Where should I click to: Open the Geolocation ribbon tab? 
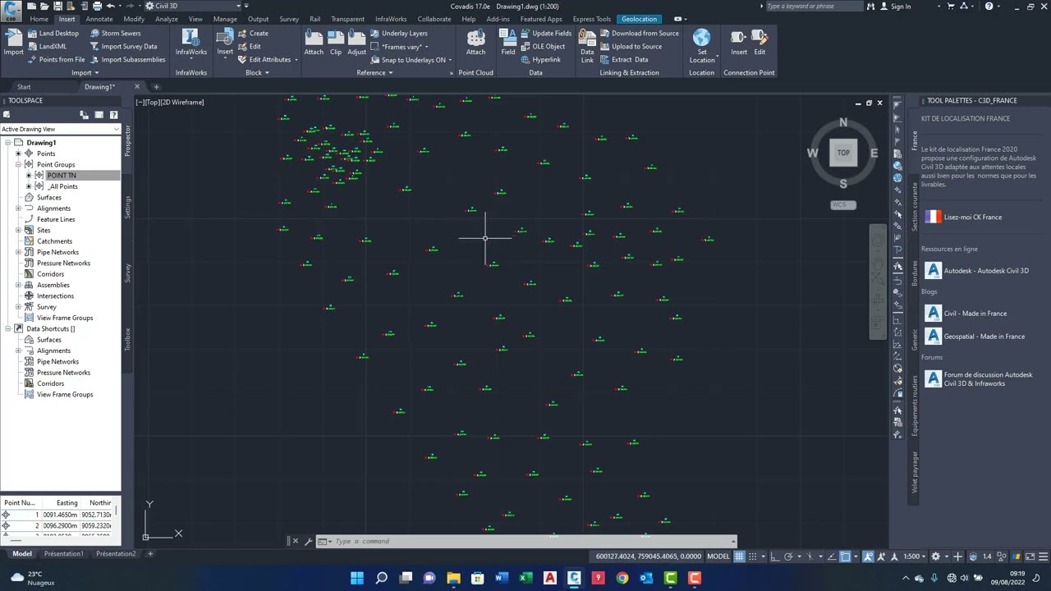pos(639,19)
